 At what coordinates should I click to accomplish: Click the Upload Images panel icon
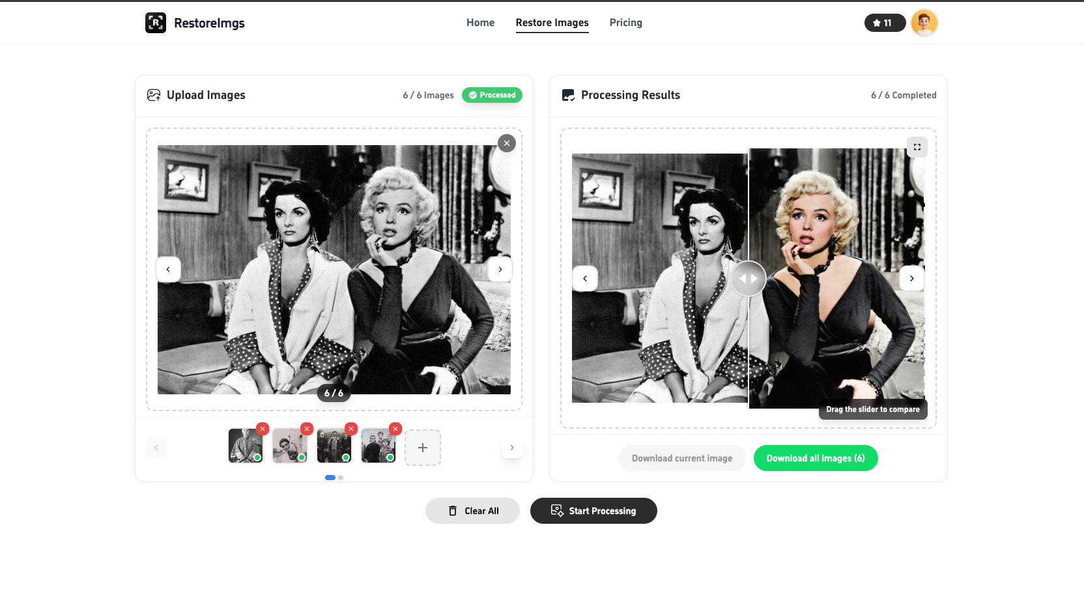coord(154,95)
